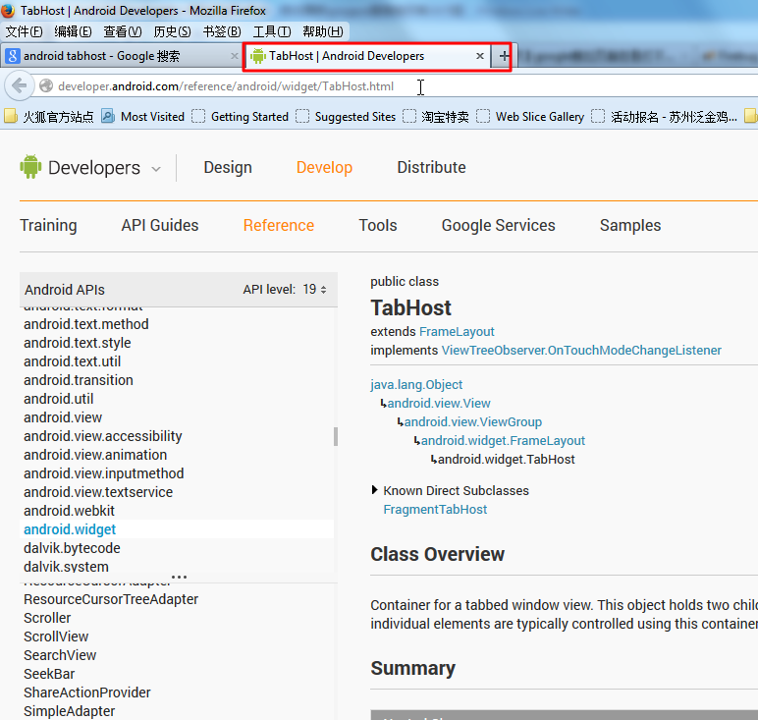758x720 pixels.
Task: Open the 历史(S) menu
Action: point(172,31)
